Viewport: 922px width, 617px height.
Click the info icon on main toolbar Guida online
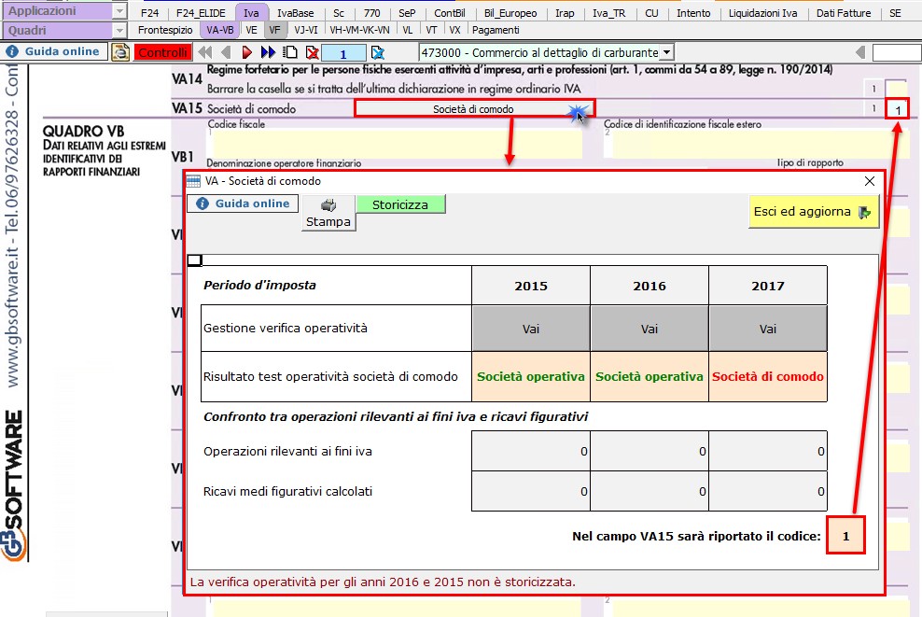(12, 51)
